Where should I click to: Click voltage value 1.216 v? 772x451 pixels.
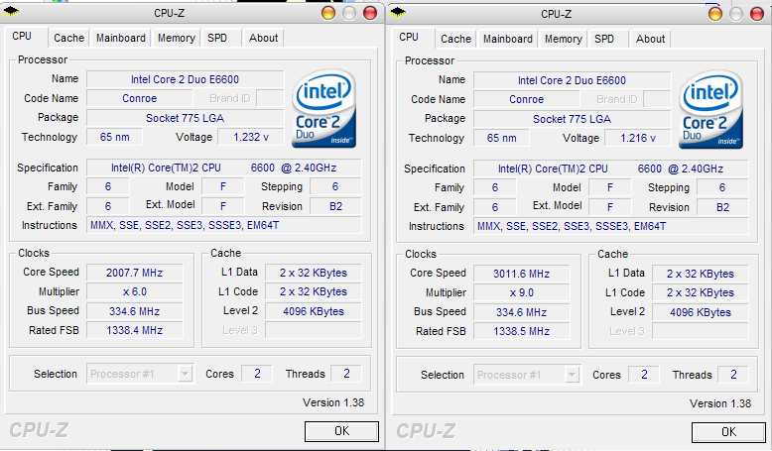[x=638, y=138]
